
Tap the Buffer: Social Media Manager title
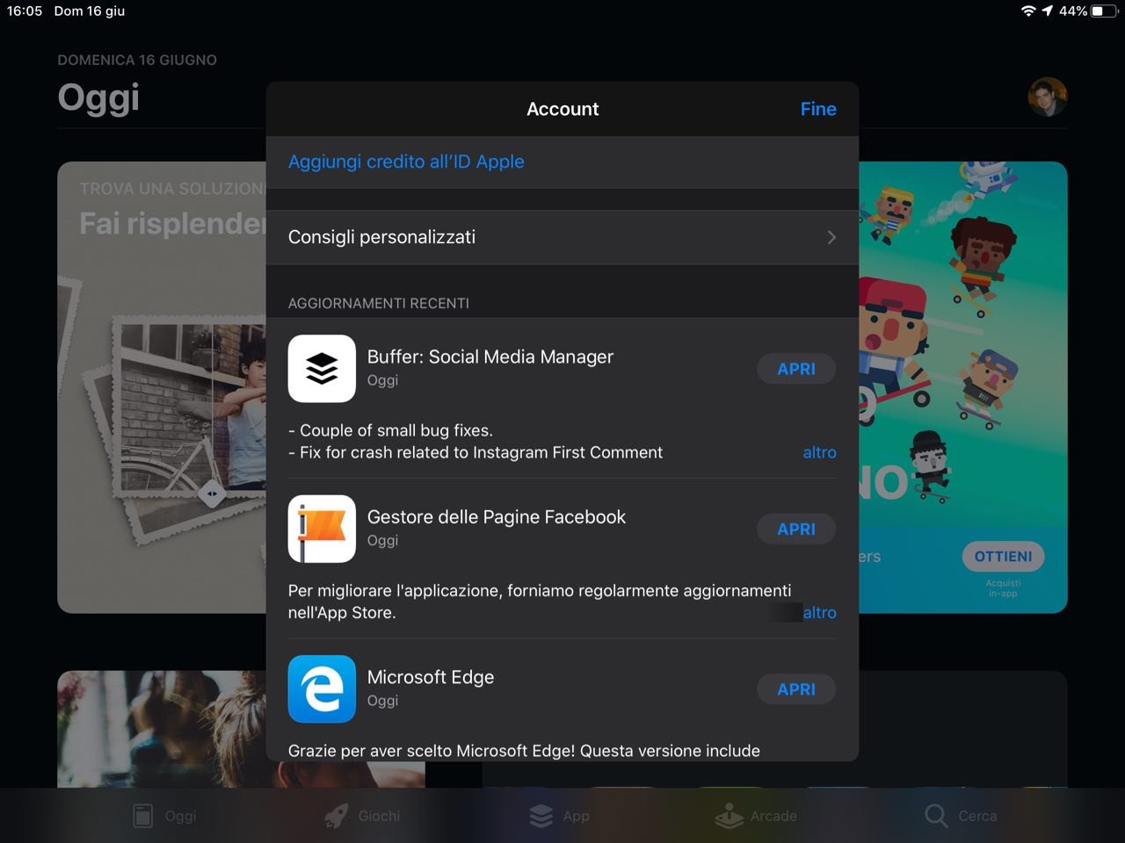point(490,357)
